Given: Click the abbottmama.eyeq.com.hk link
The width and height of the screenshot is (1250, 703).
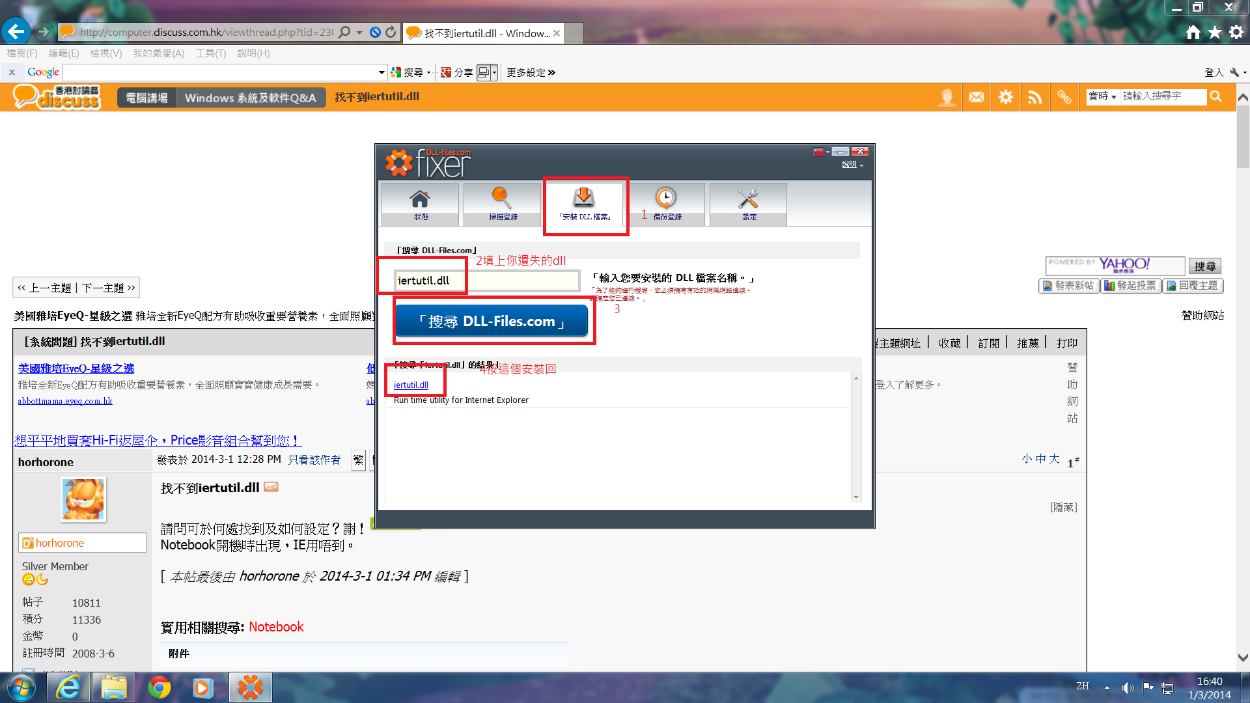Looking at the screenshot, I should (65, 401).
